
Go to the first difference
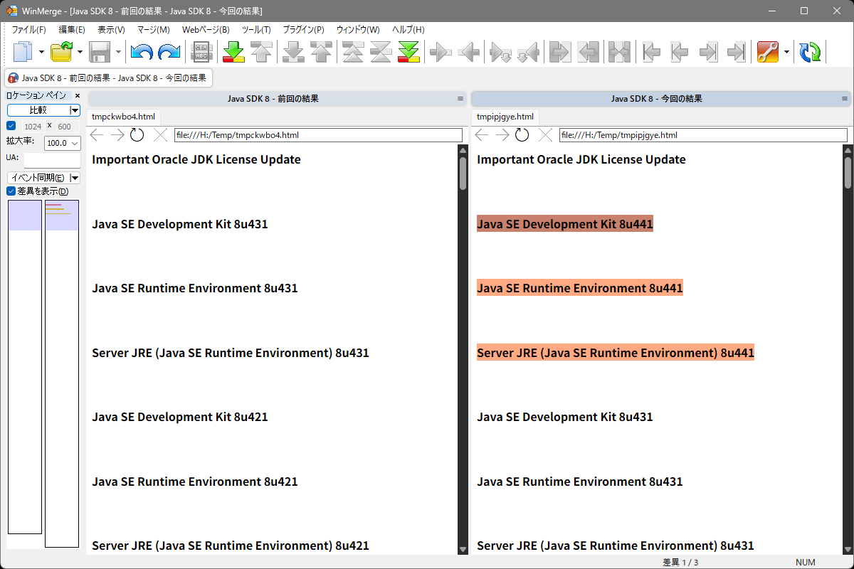click(354, 52)
